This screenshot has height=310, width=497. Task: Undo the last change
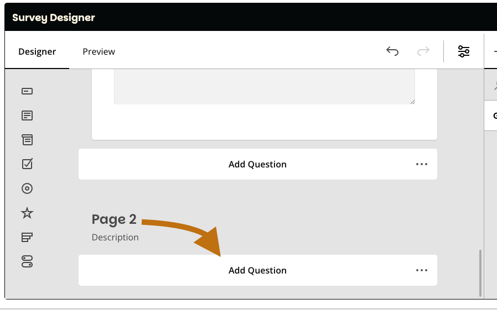tap(392, 51)
